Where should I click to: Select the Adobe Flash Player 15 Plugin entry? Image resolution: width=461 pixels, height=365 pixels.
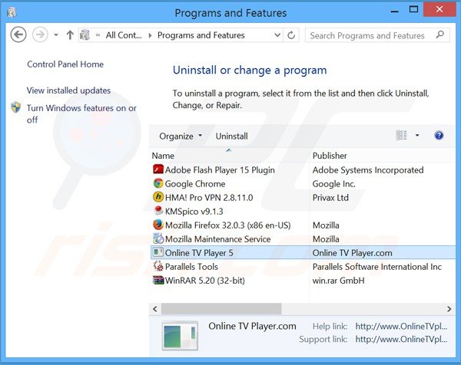pos(220,170)
